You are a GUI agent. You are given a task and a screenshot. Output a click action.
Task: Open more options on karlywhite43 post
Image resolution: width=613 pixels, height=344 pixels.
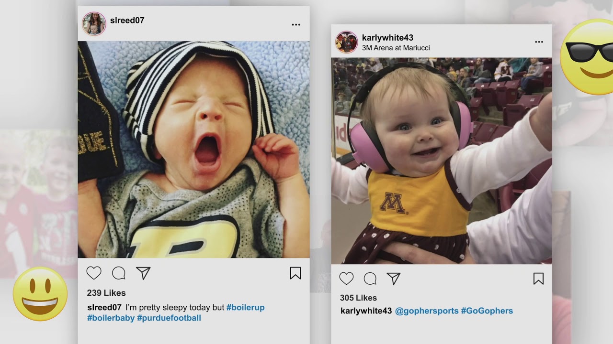pyautogui.click(x=539, y=42)
